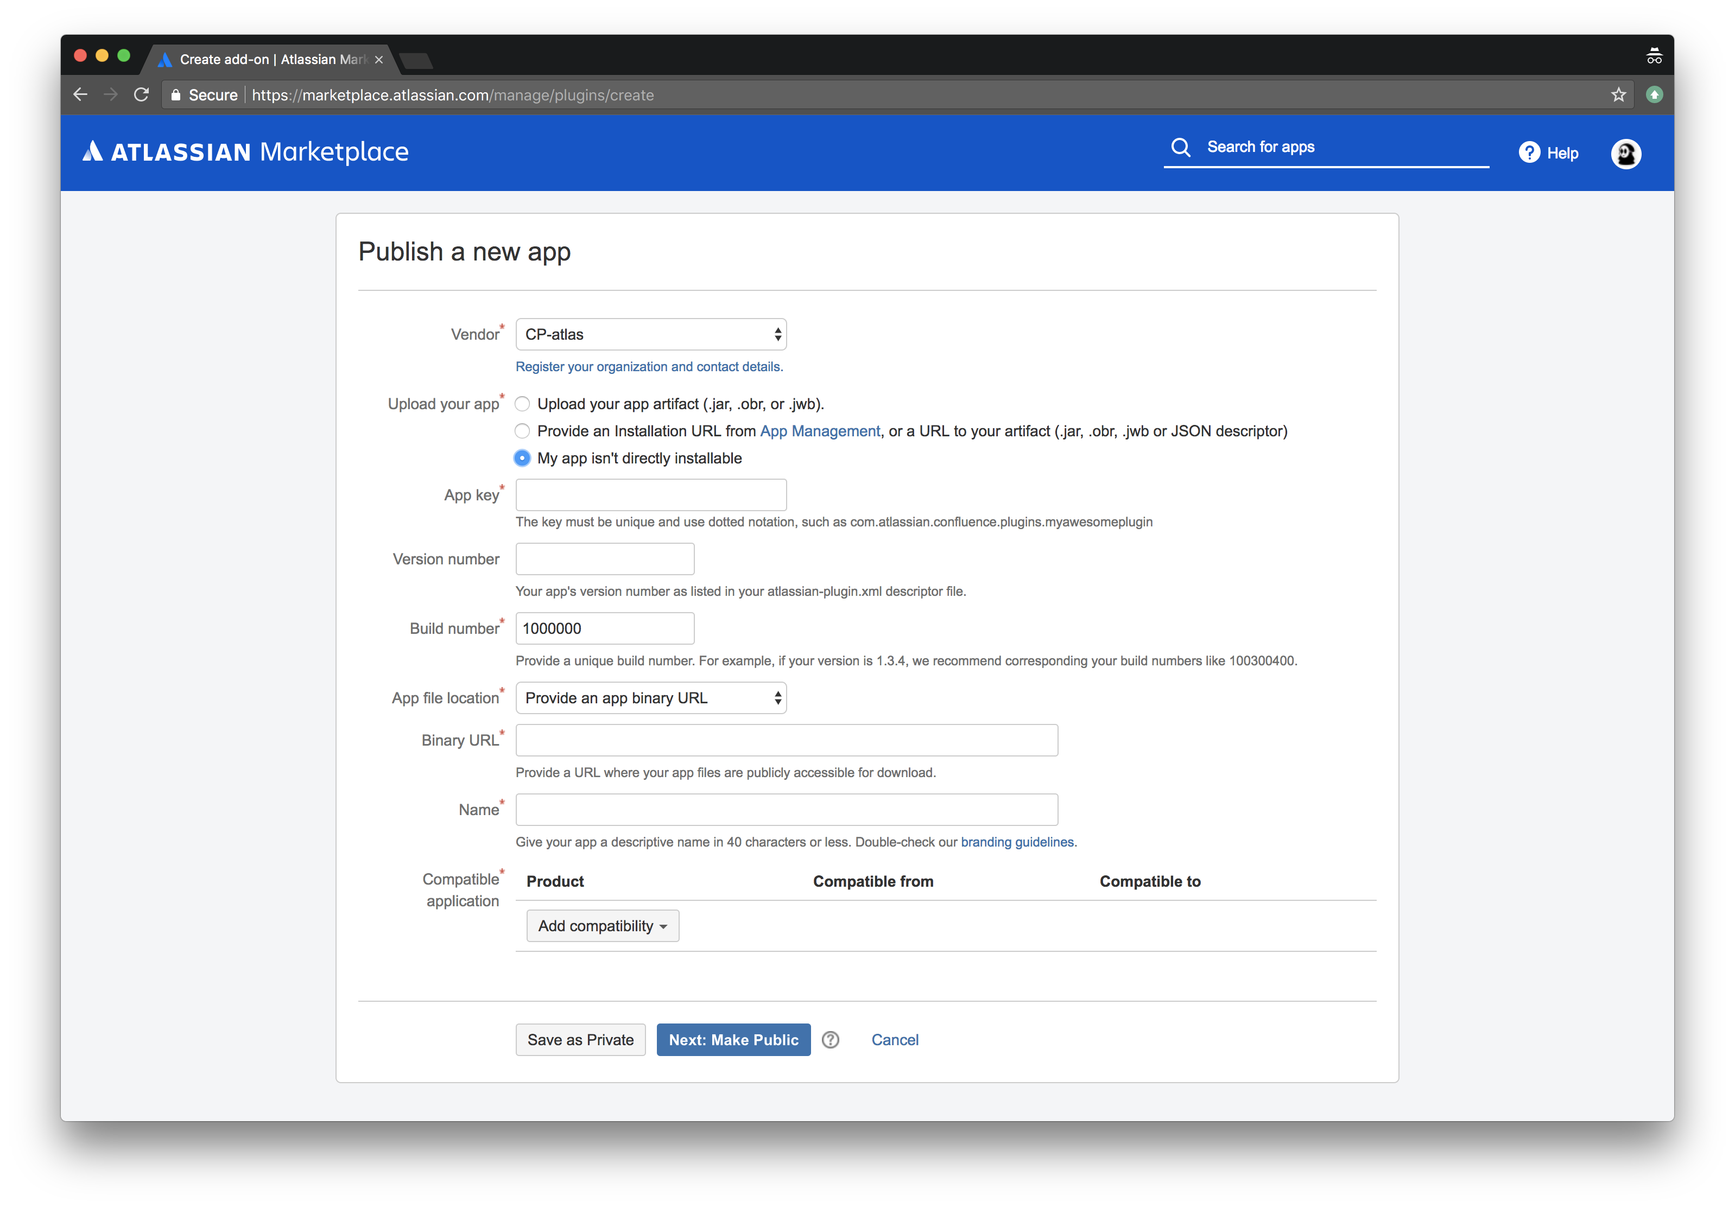Click the help icon beside Make Public

tap(831, 1040)
